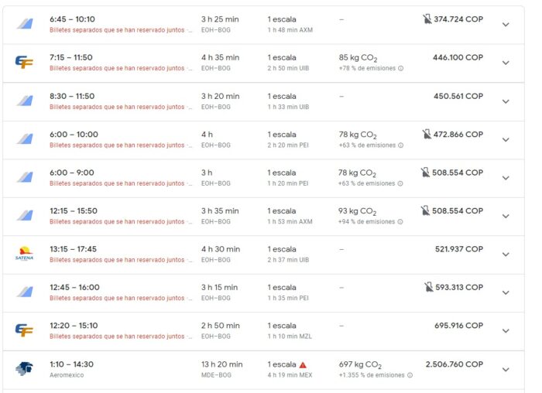
Task: Click the no-carry-on bag icon beside 374.724 COP
Action: (x=428, y=19)
